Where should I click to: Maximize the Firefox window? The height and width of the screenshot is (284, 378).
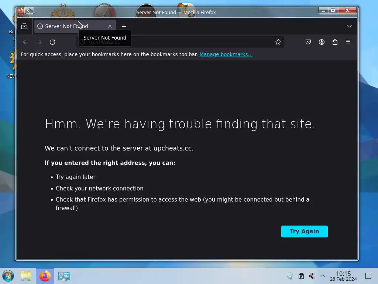[333, 10]
